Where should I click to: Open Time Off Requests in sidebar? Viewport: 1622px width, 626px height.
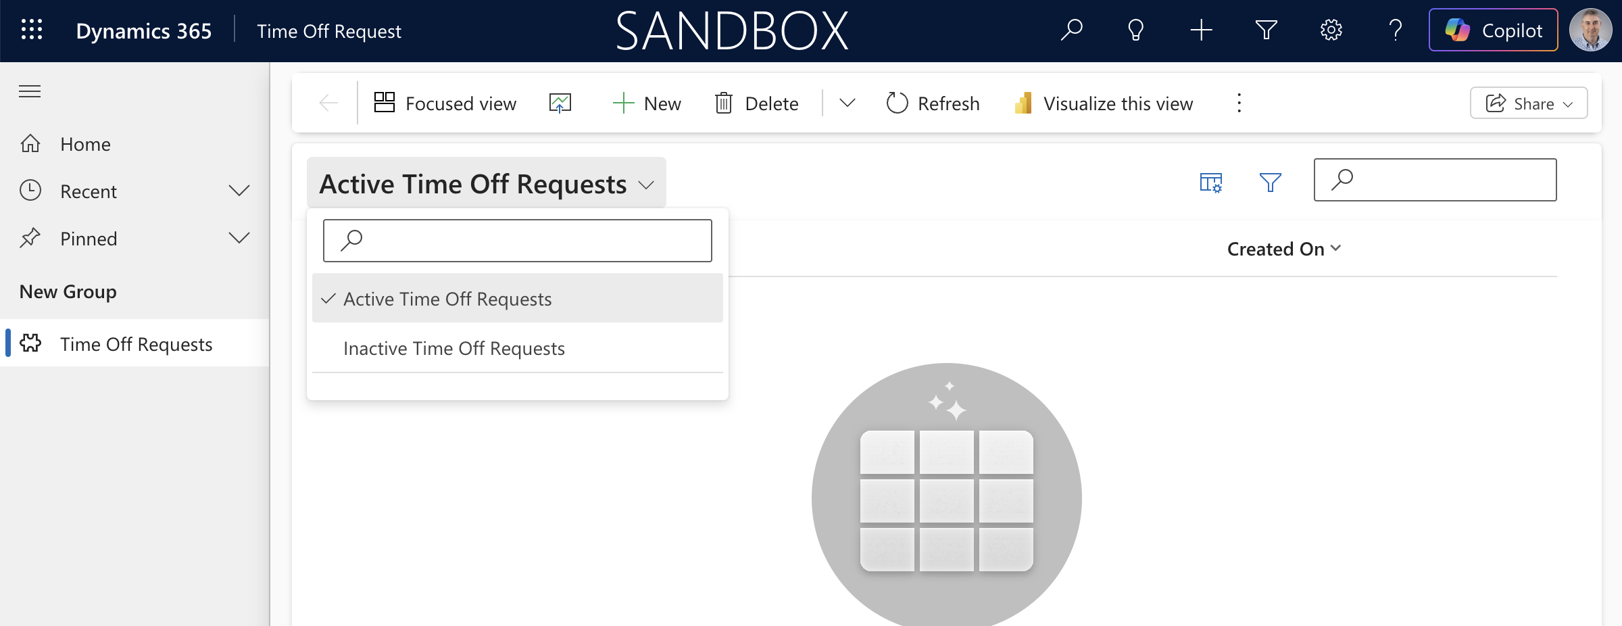coord(136,344)
